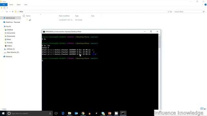This screenshot has width=207, height=116.
Task: Open the Customize Quick Access Toolbar dropdown
Action: (x=7, y=8)
